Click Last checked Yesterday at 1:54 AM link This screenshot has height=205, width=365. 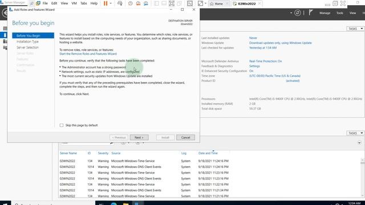click(263, 48)
